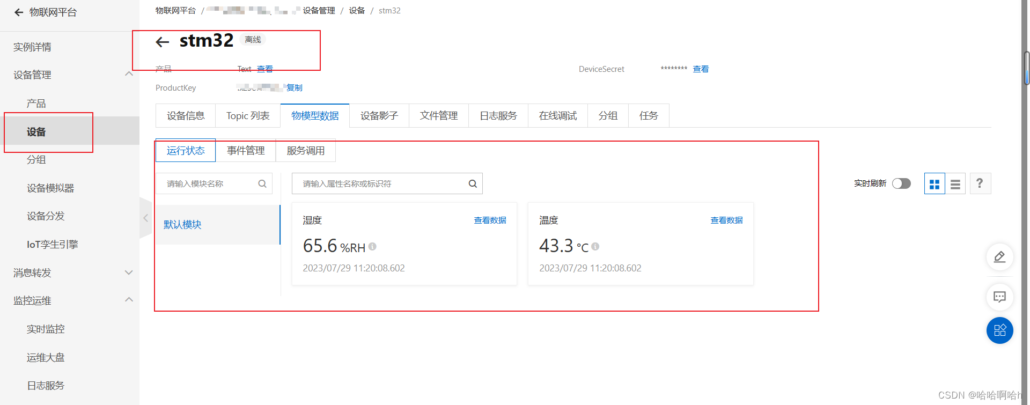Expand the 消息转发 sidebar section
Viewport: 1030px width, 405px height.
click(129, 273)
